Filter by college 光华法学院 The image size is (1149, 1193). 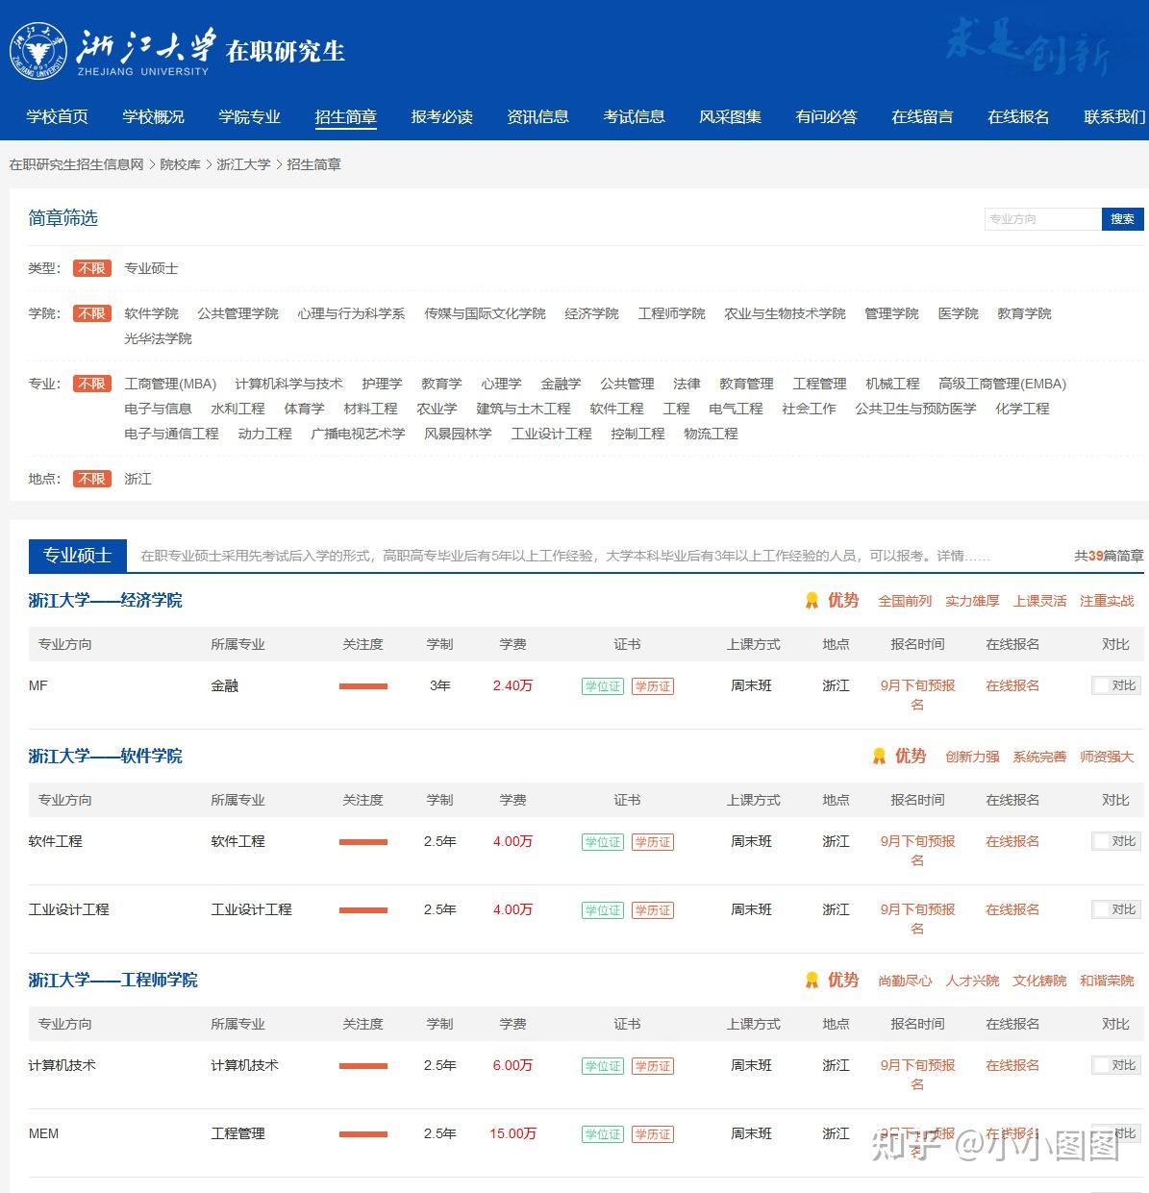point(158,338)
